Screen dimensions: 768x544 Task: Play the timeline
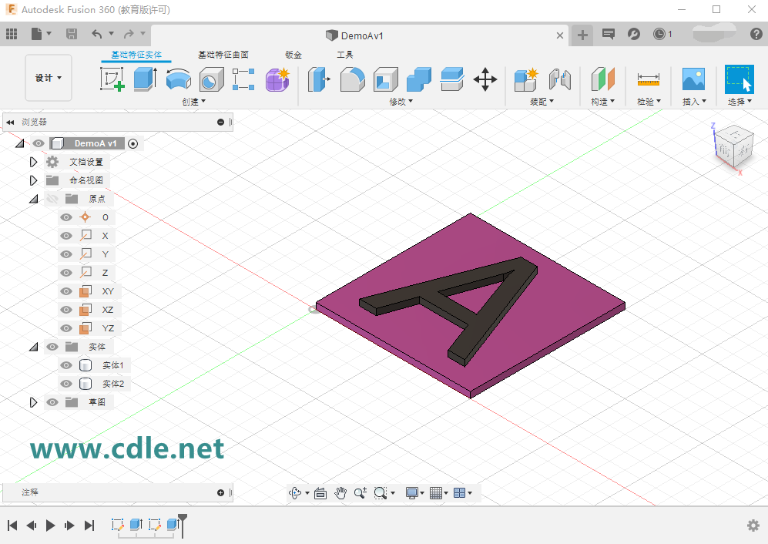click(50, 526)
